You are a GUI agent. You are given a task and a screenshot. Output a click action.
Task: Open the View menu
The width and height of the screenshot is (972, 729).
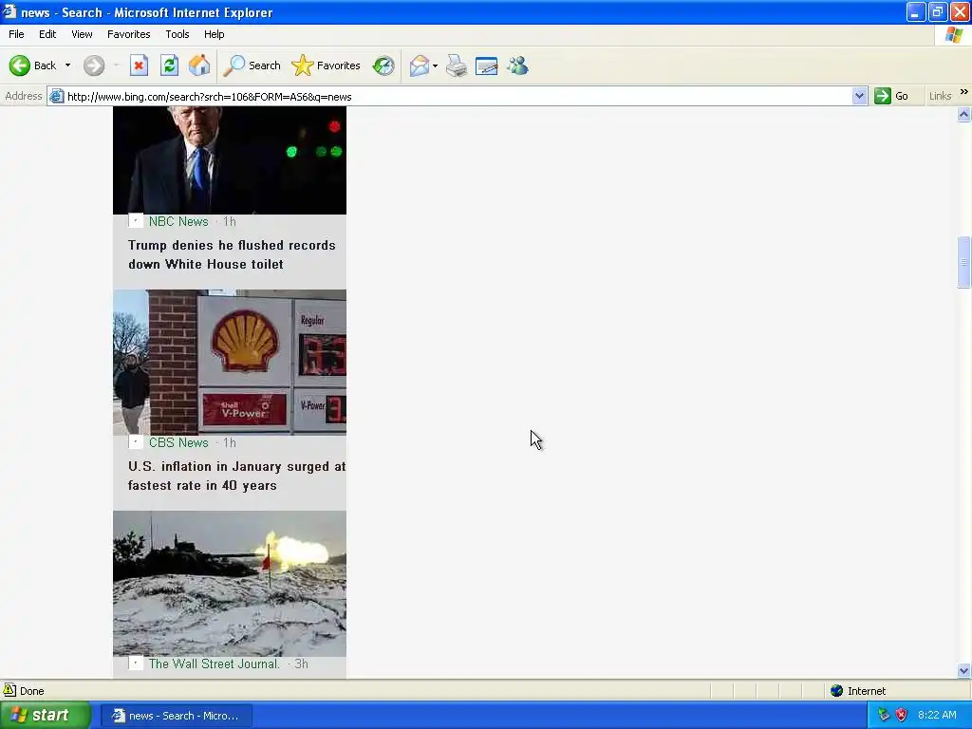pos(82,34)
